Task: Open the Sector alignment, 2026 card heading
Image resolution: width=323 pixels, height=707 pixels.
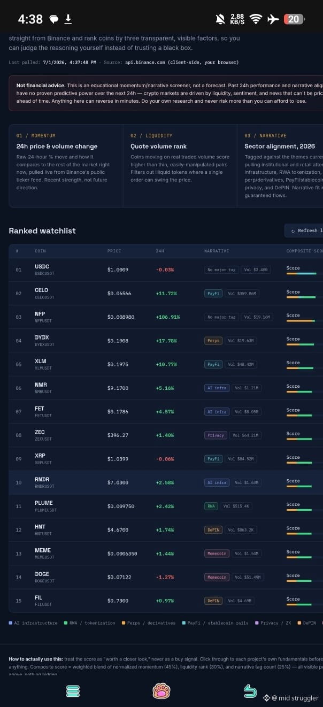Action: (280, 146)
